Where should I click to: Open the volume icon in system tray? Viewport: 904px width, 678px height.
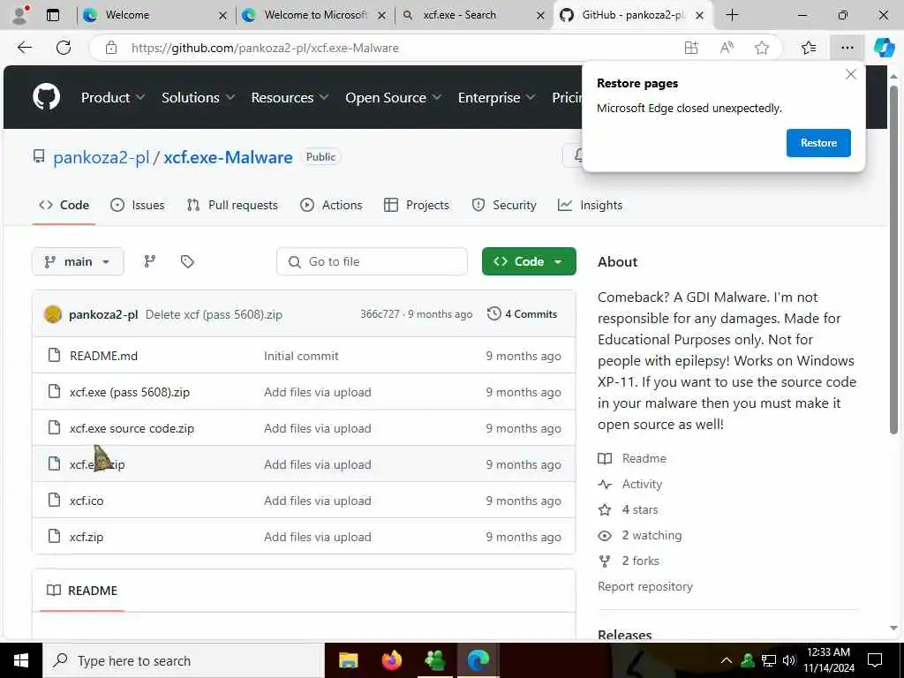coord(789,660)
